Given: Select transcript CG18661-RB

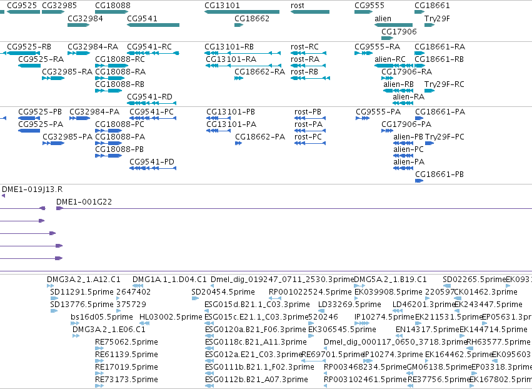Looking at the screenshot, I should tap(419, 66).
